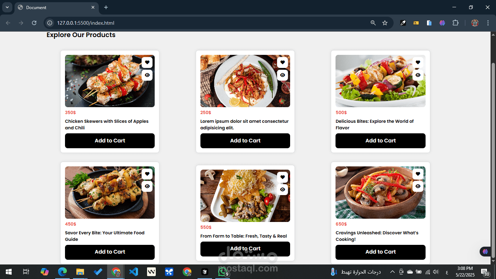Viewport: 496px width, 279px height.
Task: Click the 500$ price label
Action: tap(341, 113)
